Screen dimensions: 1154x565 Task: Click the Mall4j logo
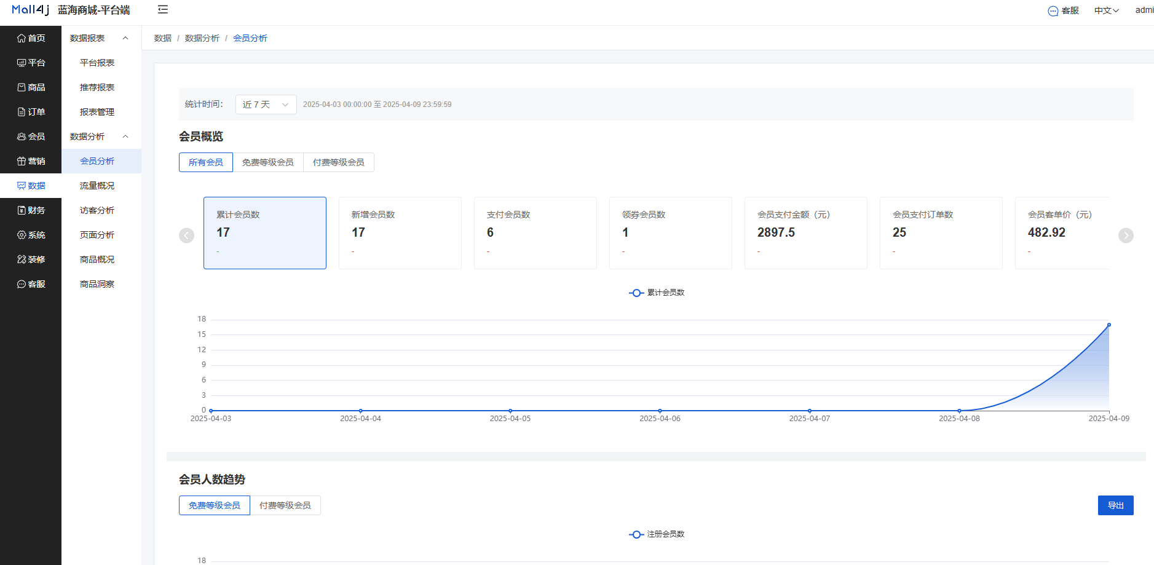click(30, 10)
